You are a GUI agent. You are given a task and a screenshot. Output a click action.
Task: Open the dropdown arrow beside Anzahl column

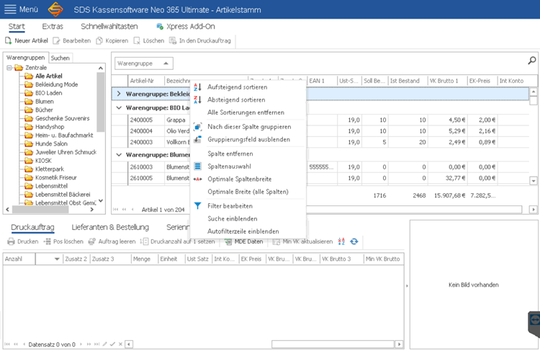tap(57, 259)
